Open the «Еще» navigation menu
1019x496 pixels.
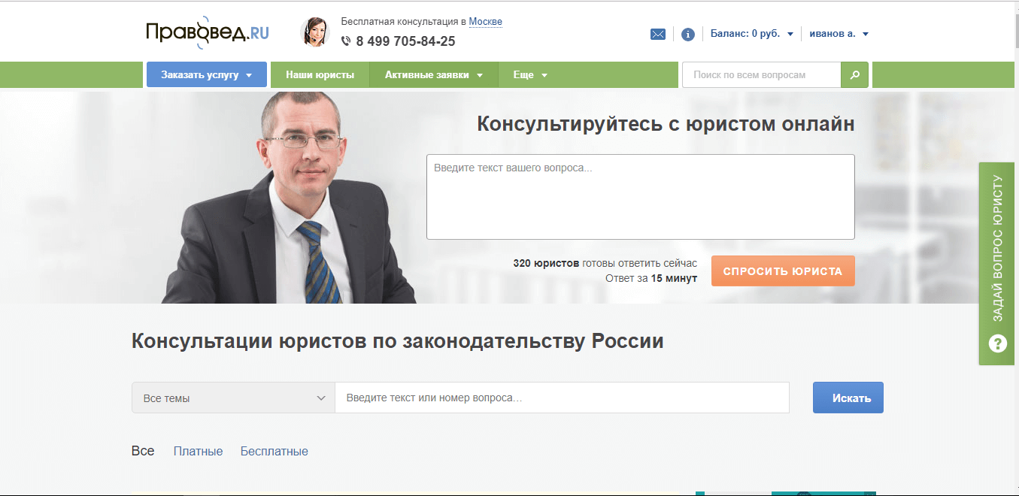pyautogui.click(x=529, y=75)
